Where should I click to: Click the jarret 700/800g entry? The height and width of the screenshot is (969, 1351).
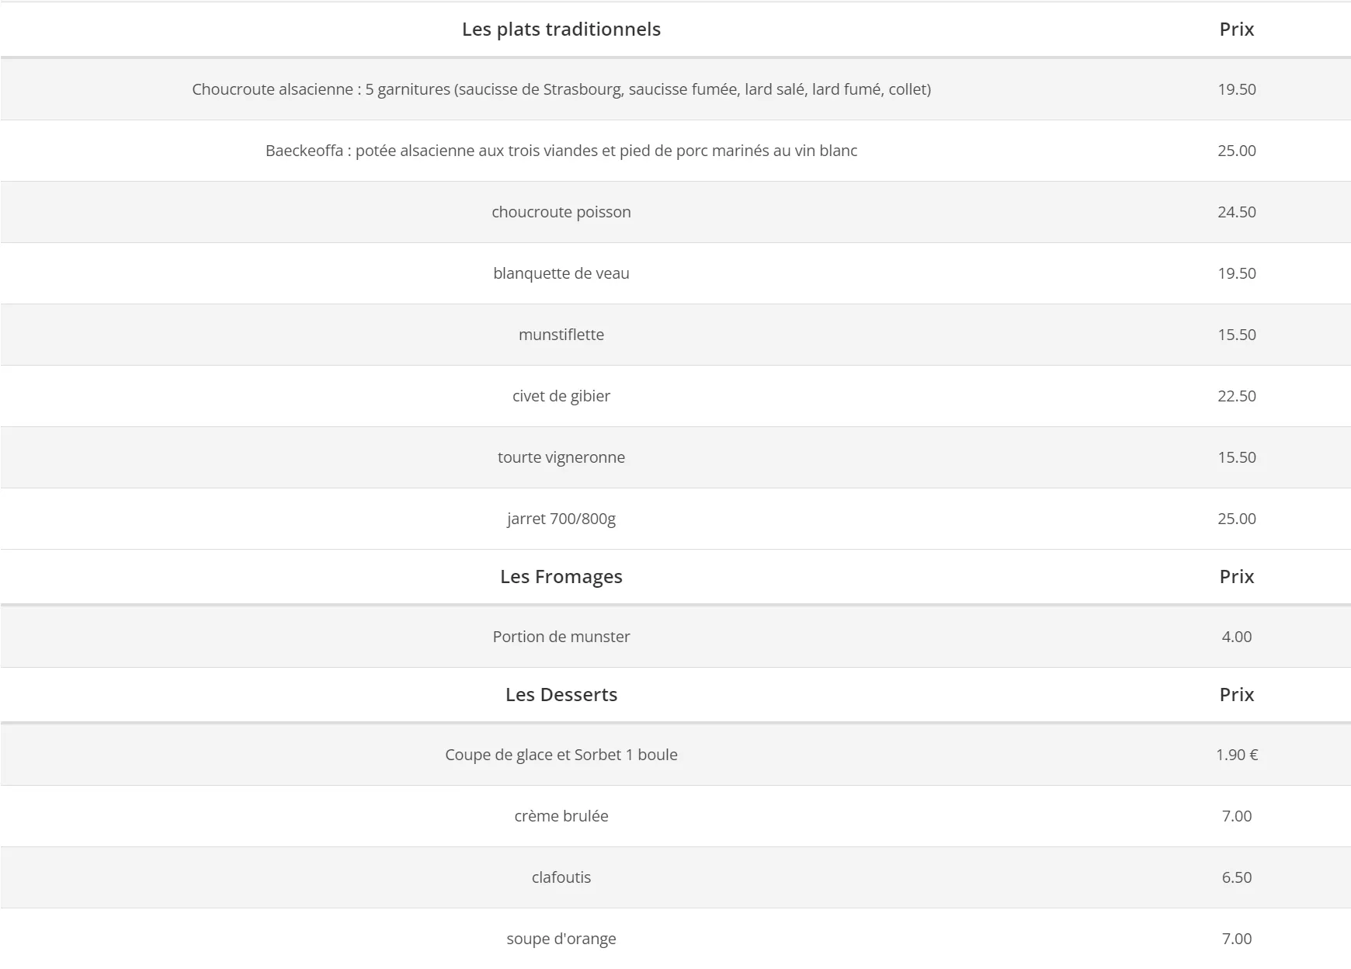561,519
